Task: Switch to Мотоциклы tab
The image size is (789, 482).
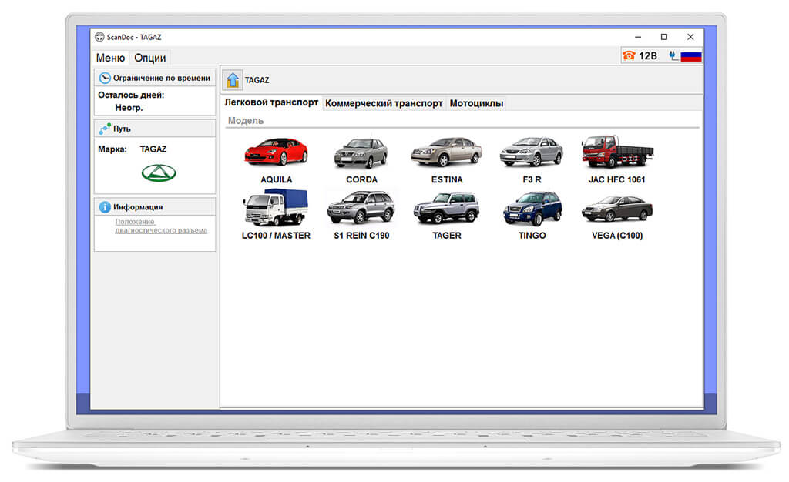Action: pyautogui.click(x=476, y=103)
